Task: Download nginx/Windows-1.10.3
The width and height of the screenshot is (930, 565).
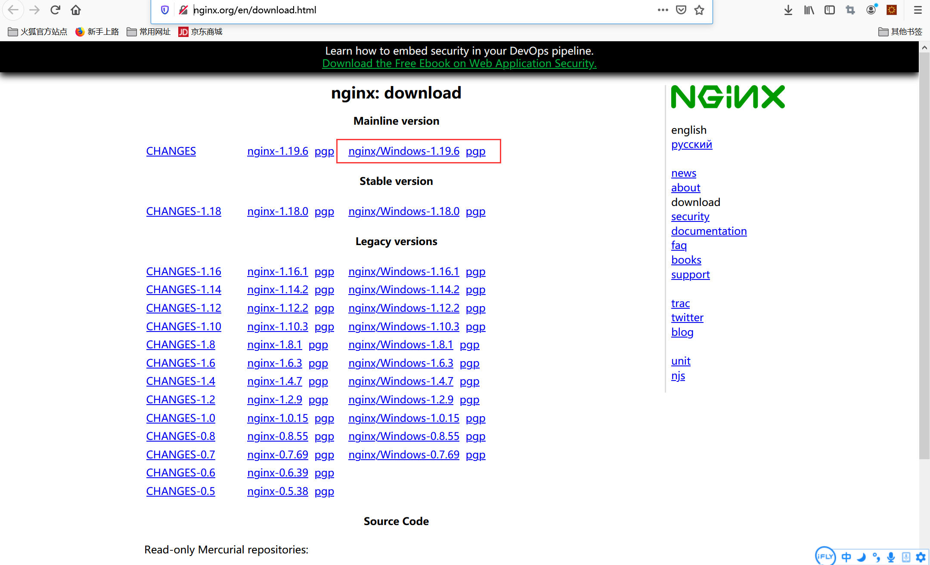Action: [x=404, y=327]
